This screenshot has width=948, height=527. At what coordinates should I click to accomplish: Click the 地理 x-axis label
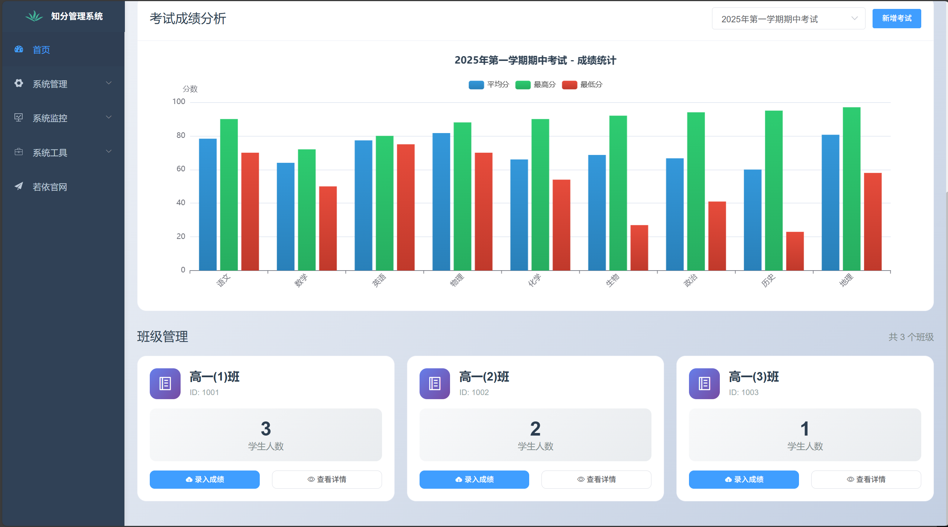tap(846, 281)
